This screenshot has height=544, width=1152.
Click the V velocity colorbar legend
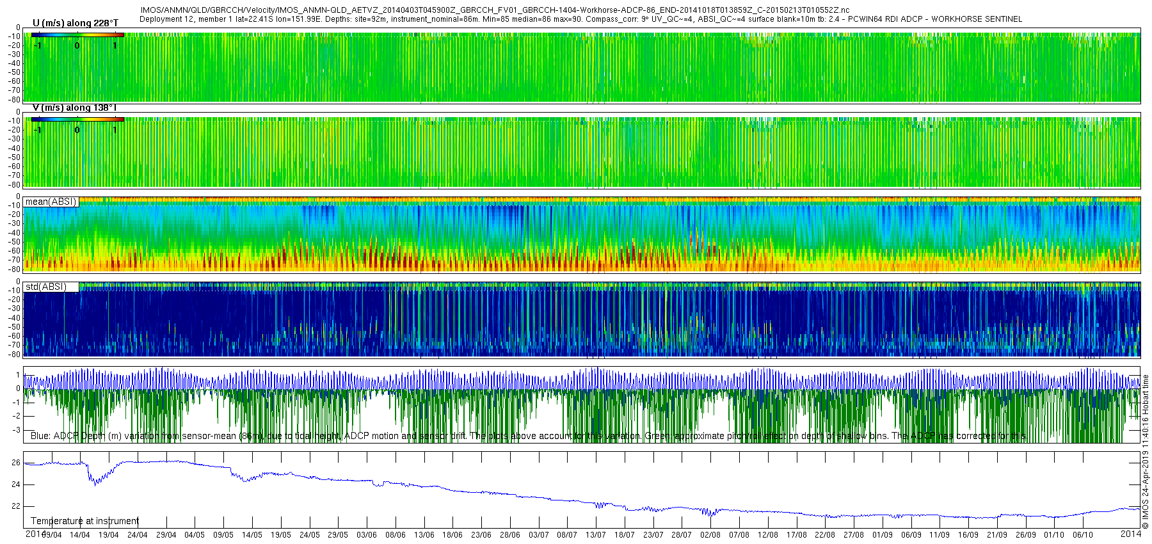coord(77,119)
